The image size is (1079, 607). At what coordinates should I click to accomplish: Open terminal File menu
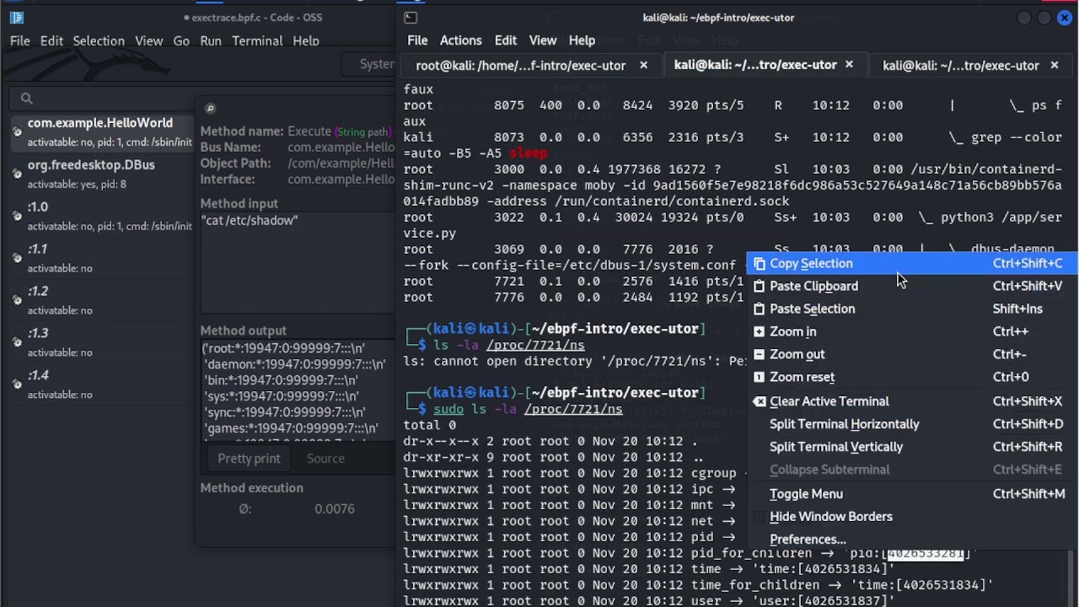coord(418,40)
